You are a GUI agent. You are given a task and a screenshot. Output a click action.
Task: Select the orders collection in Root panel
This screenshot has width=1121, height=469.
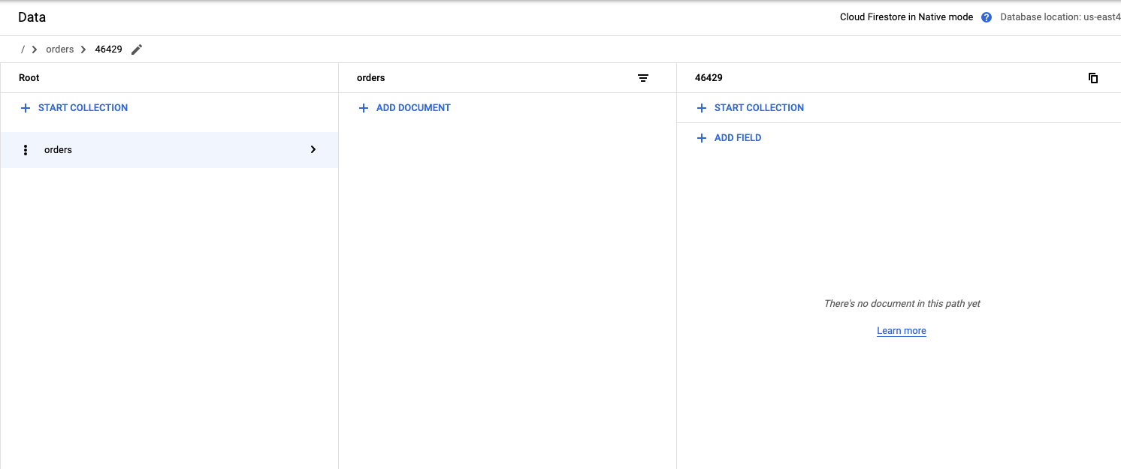pos(59,150)
